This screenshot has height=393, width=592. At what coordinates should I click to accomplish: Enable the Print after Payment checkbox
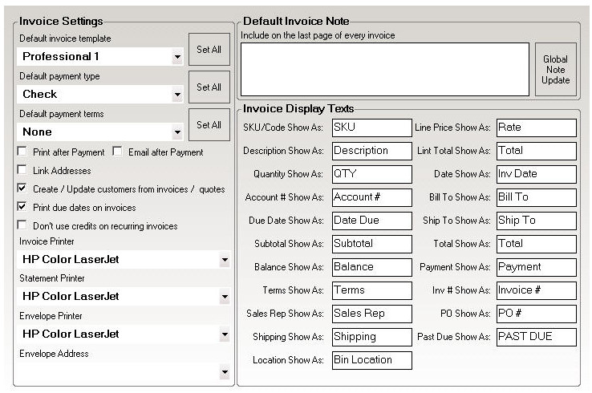pyautogui.click(x=22, y=152)
